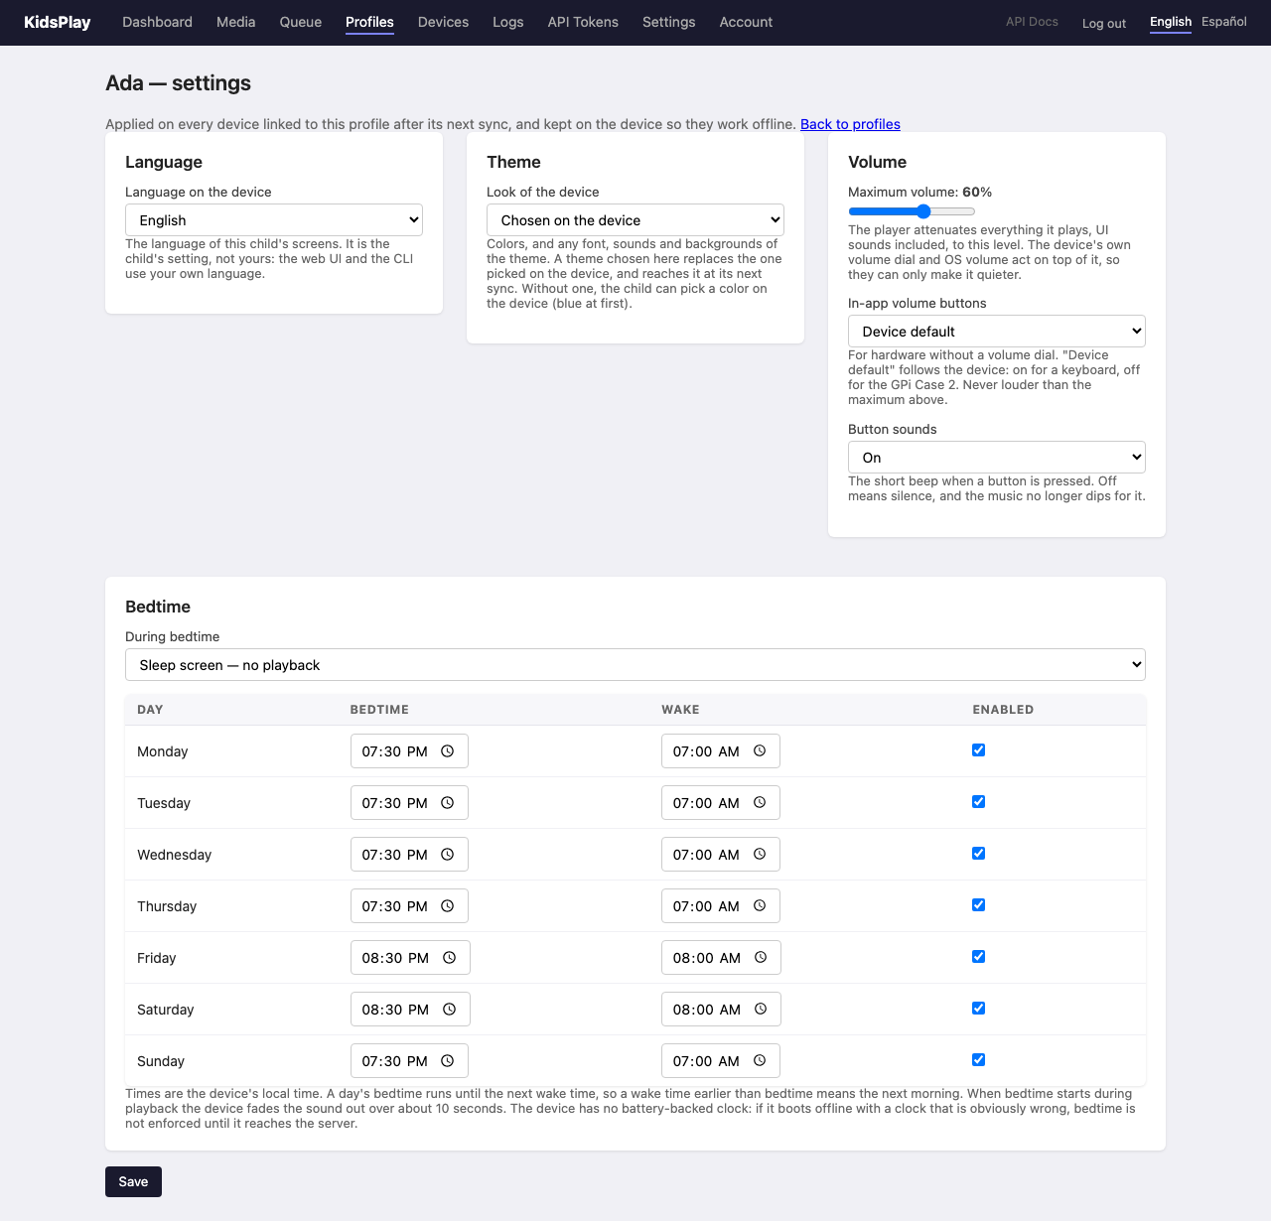The width and height of the screenshot is (1271, 1221).
Task: Open clock picker for Friday bedtime
Action: [450, 958]
